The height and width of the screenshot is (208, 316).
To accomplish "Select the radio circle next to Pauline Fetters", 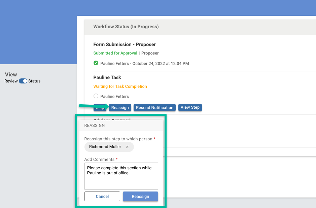I will [x=96, y=96].
